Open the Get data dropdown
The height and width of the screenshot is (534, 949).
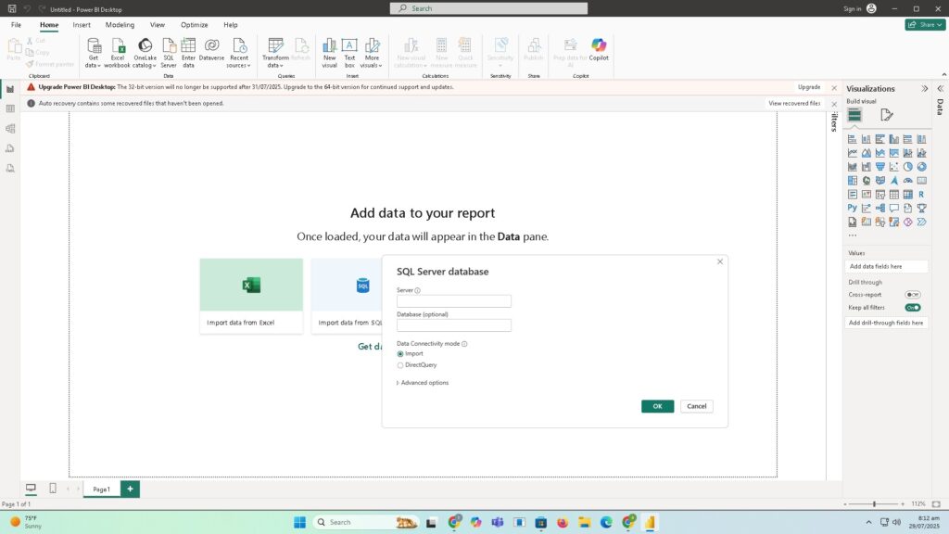[x=93, y=53]
